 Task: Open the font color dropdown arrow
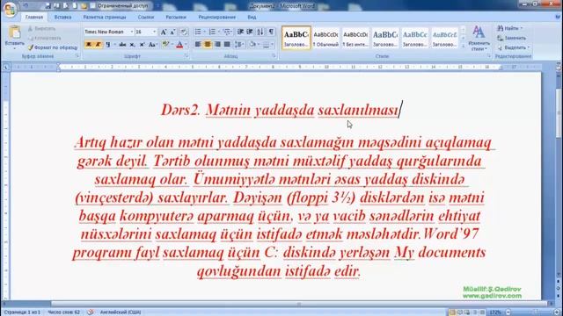point(186,45)
